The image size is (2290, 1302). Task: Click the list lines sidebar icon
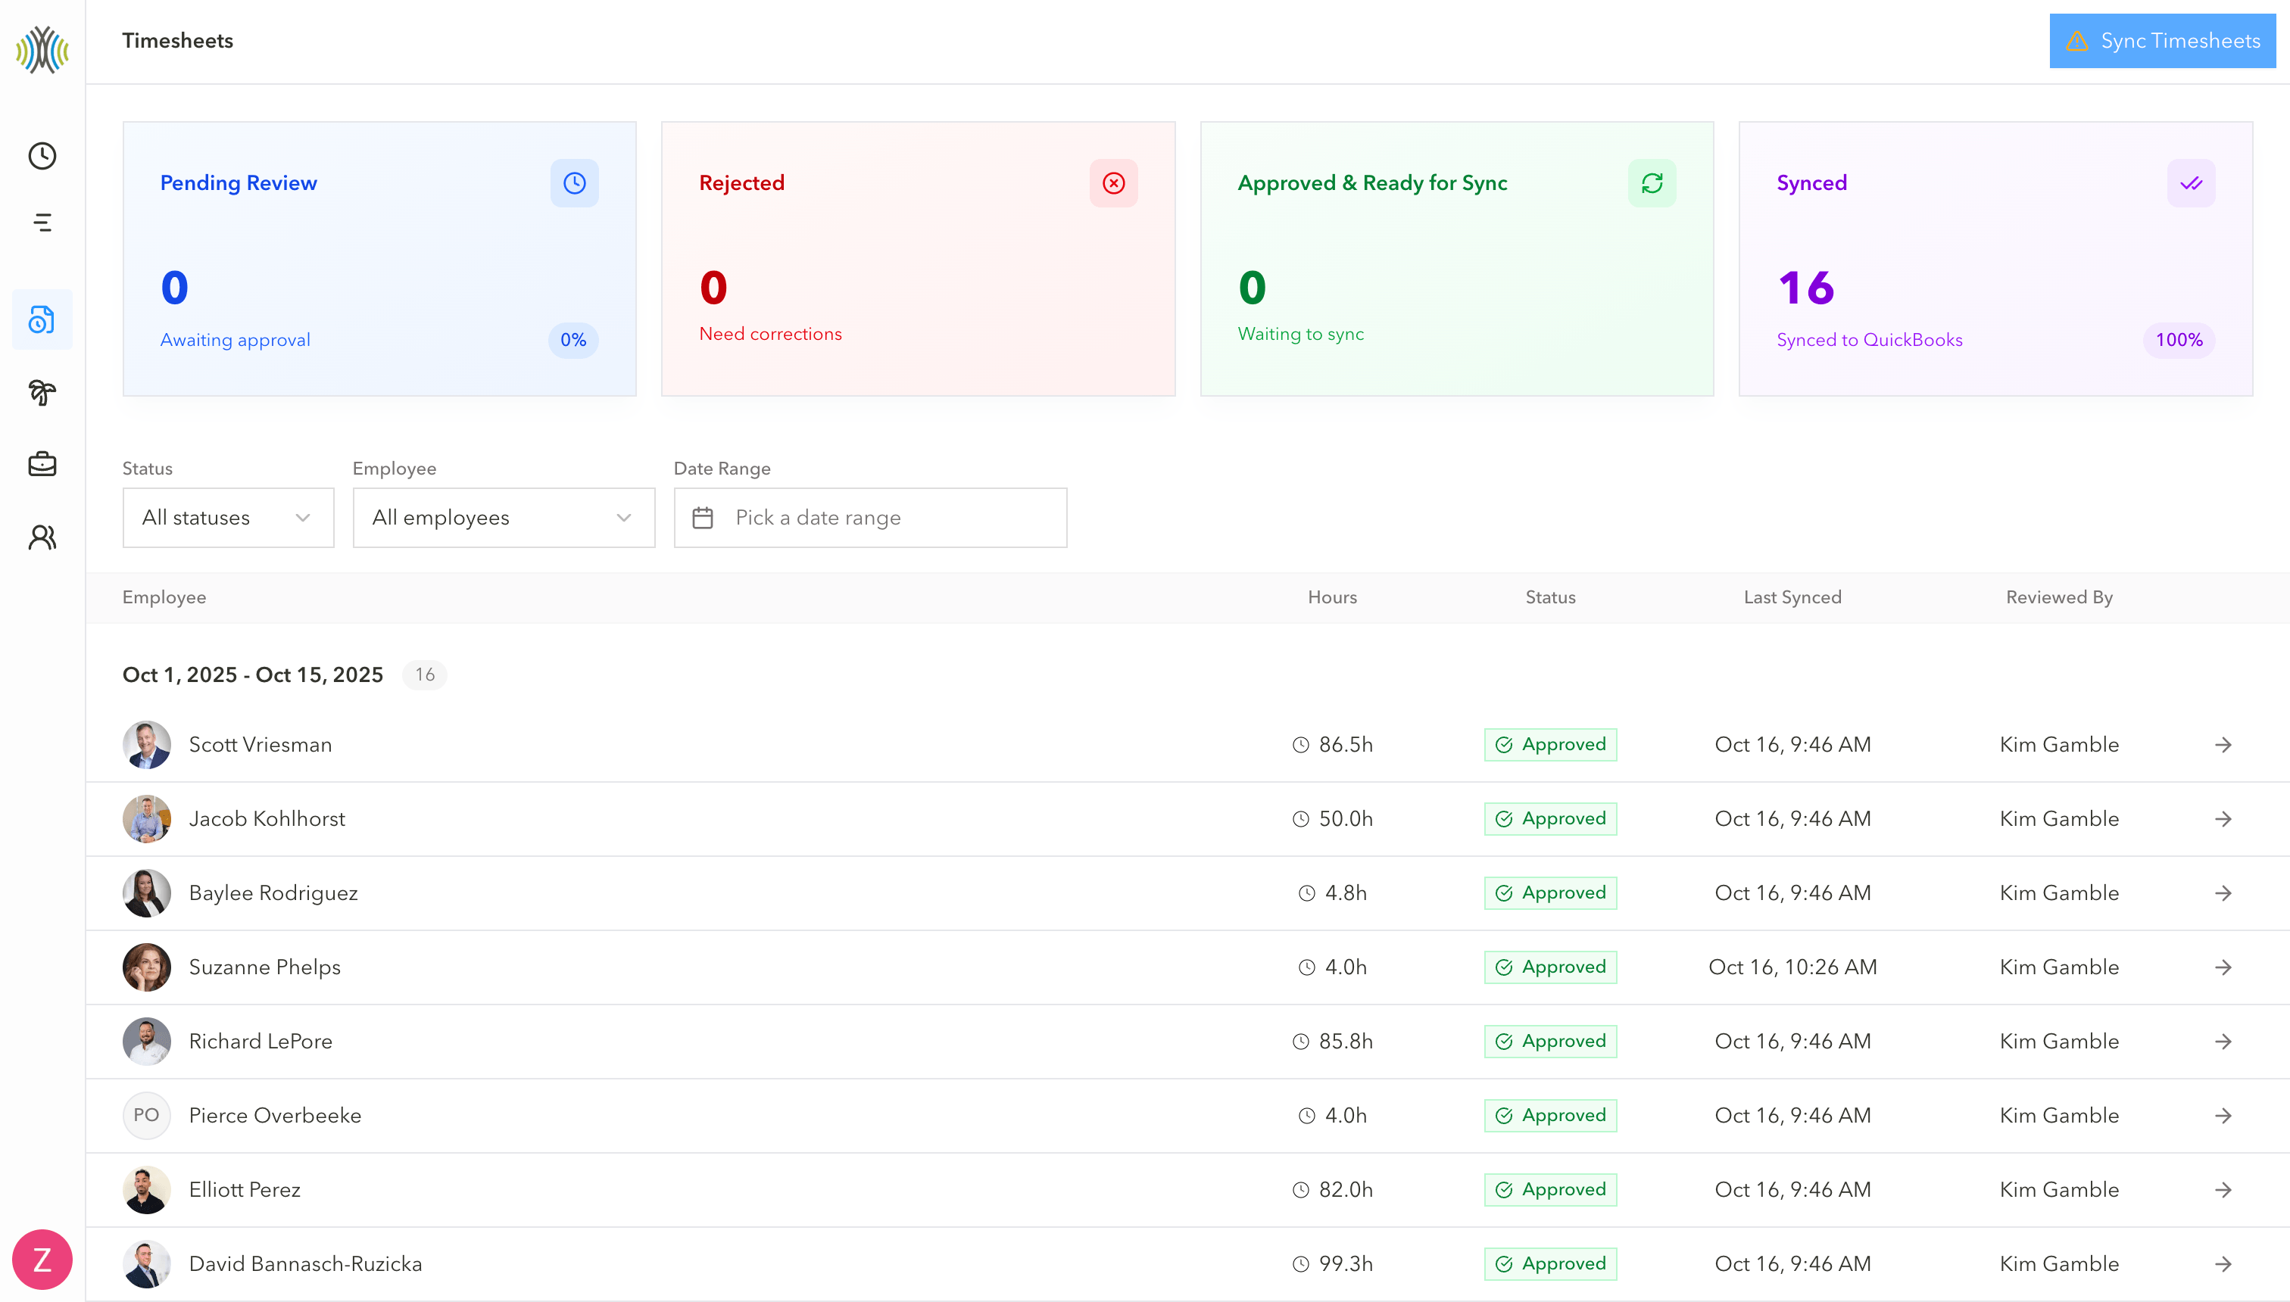point(42,223)
